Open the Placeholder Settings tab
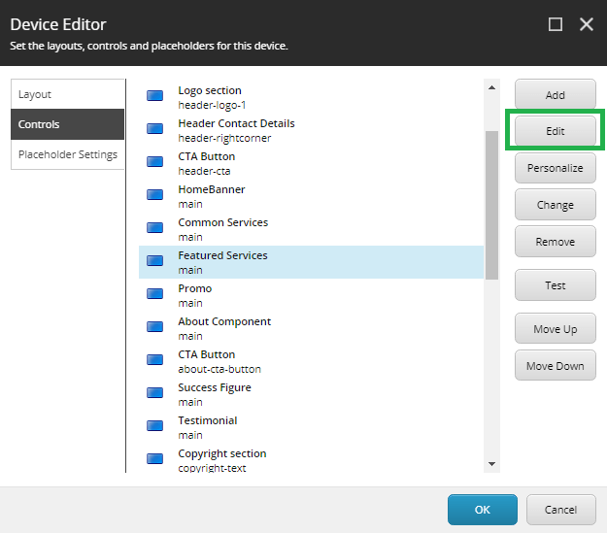607x533 pixels. pyautogui.click(x=67, y=154)
